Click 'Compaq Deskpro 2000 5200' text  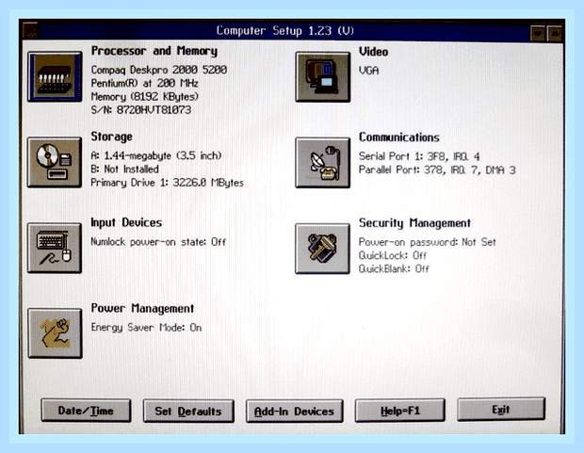[159, 70]
